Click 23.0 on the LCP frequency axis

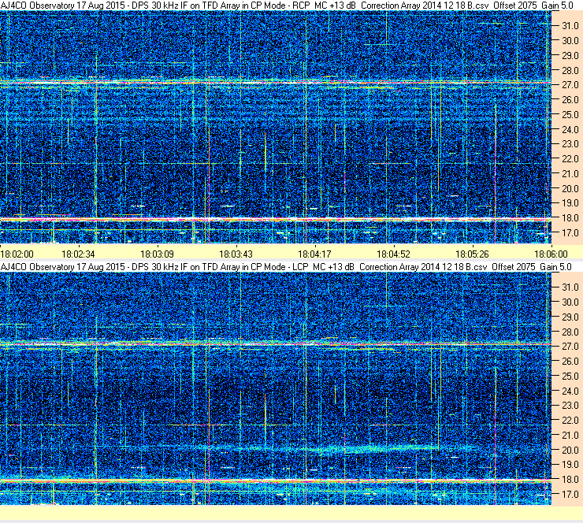[x=570, y=406]
